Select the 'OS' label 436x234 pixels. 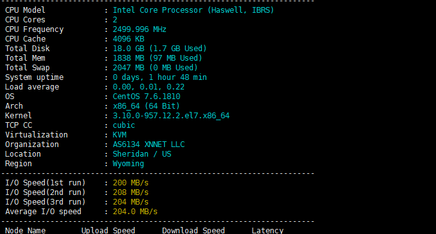(x=10, y=97)
